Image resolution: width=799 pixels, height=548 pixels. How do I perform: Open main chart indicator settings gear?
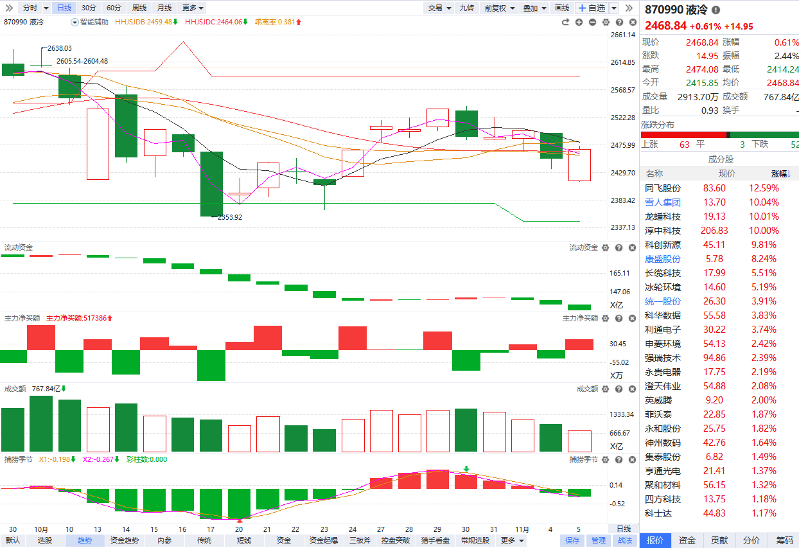(605, 22)
